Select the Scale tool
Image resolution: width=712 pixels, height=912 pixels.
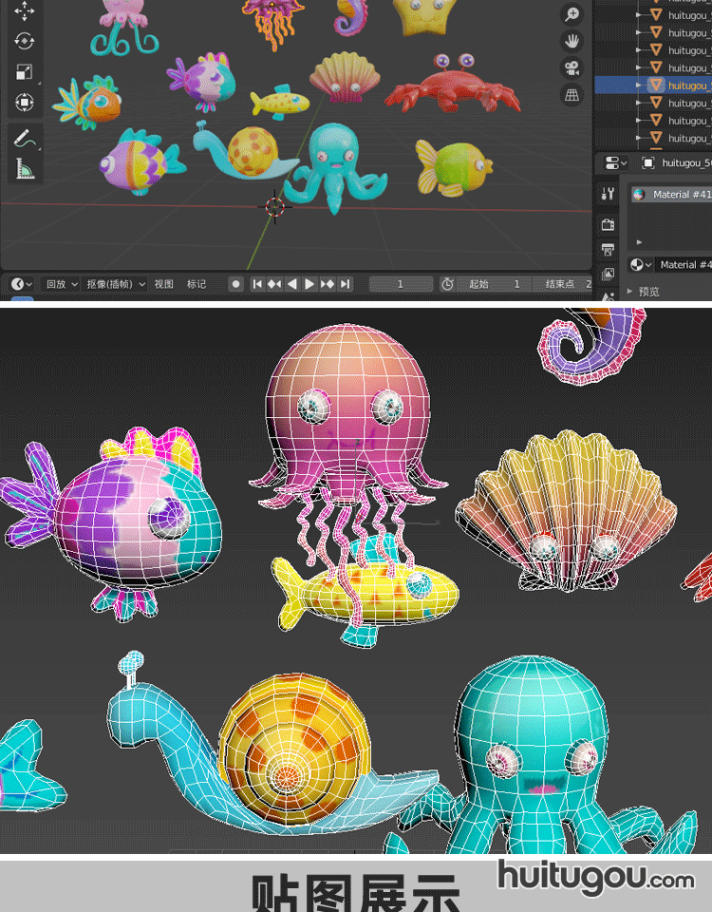[24, 71]
